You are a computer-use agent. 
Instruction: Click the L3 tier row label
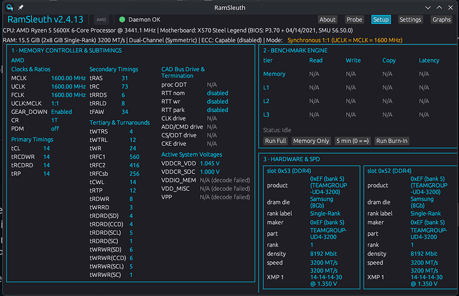pos(266,115)
